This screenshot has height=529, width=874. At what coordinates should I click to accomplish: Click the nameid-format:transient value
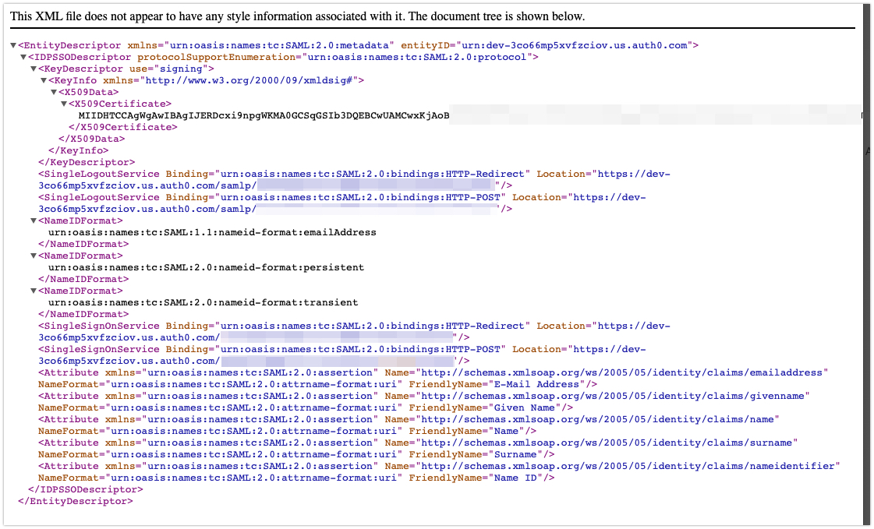[203, 303]
